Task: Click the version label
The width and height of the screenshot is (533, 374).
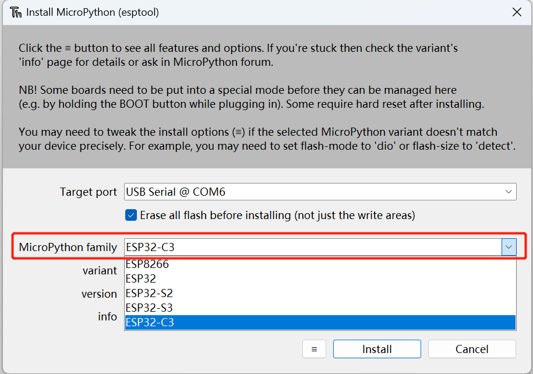Action: coord(99,294)
